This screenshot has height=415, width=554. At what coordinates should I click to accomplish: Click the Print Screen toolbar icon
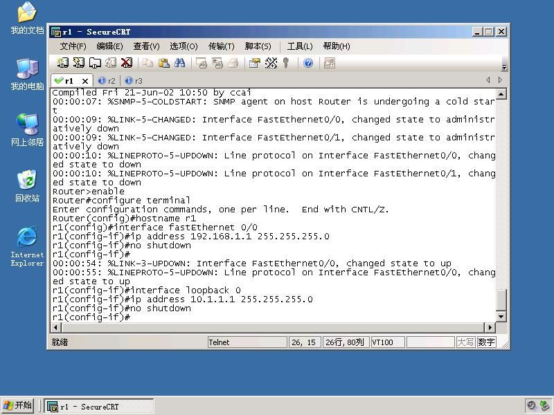[202, 63]
